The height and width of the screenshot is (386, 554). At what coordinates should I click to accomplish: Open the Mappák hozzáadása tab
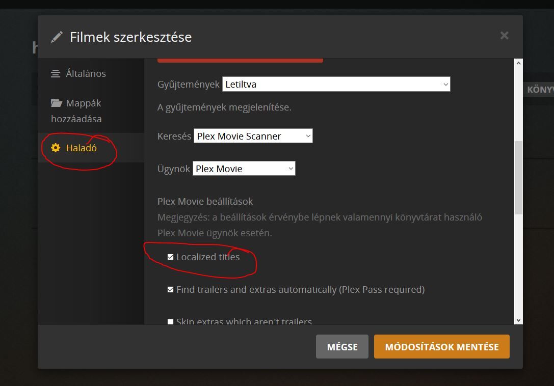tap(91, 111)
